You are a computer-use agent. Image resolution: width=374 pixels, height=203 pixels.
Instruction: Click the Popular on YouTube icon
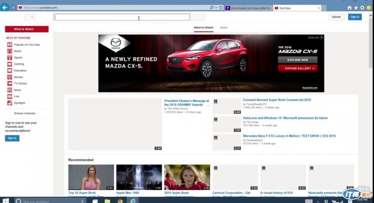click(9, 45)
